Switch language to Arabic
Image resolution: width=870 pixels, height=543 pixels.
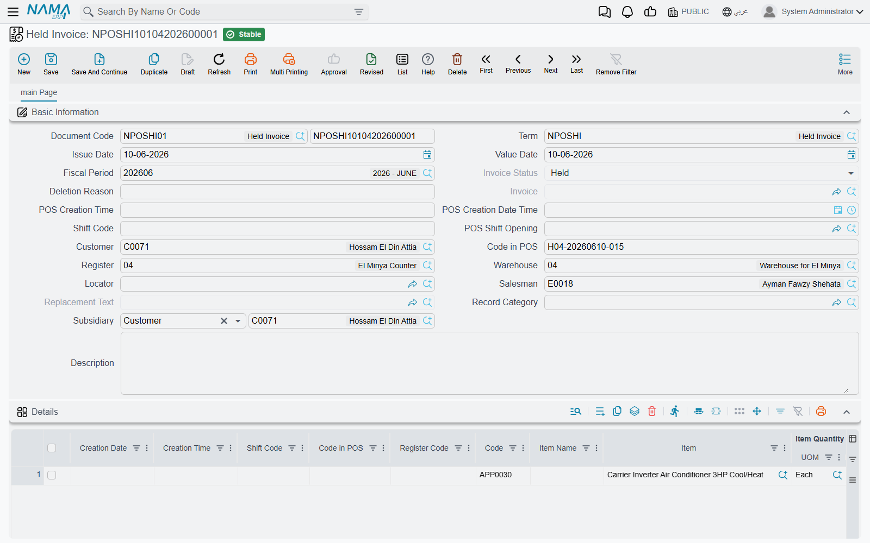(x=735, y=11)
